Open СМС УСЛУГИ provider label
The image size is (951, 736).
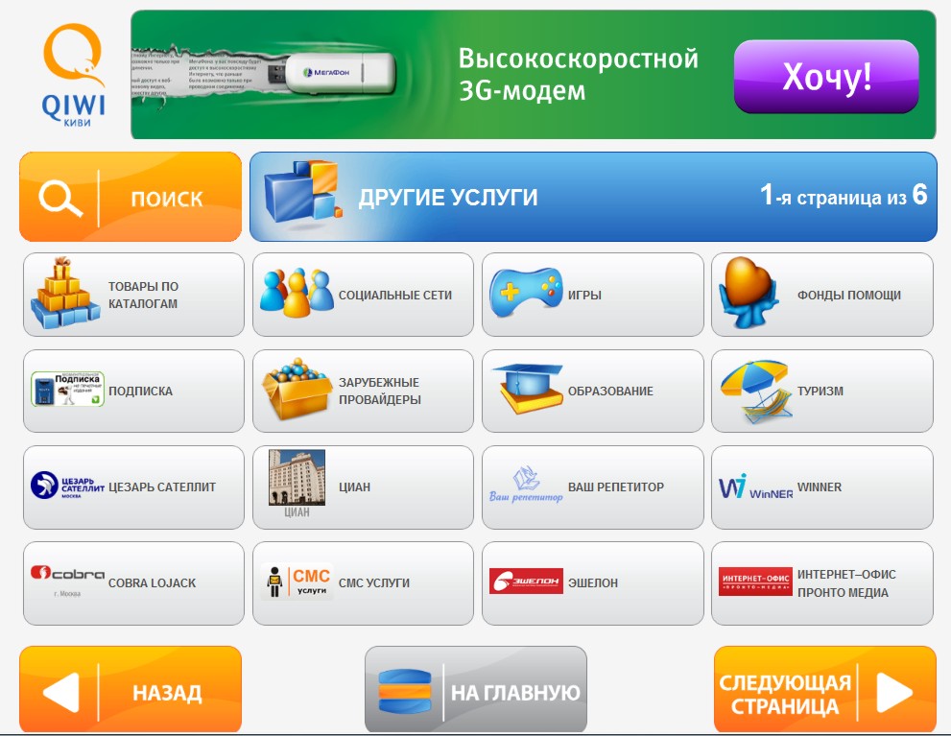374,582
